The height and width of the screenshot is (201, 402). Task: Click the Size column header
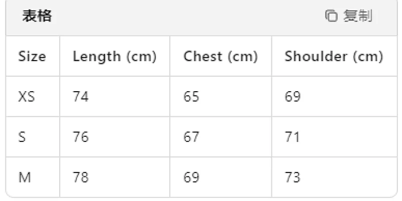[x=32, y=56]
